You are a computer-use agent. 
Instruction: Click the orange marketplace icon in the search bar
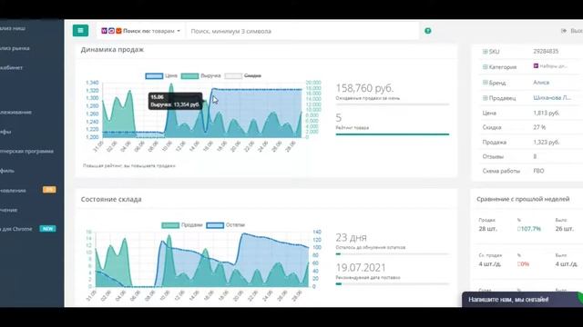click(x=118, y=31)
